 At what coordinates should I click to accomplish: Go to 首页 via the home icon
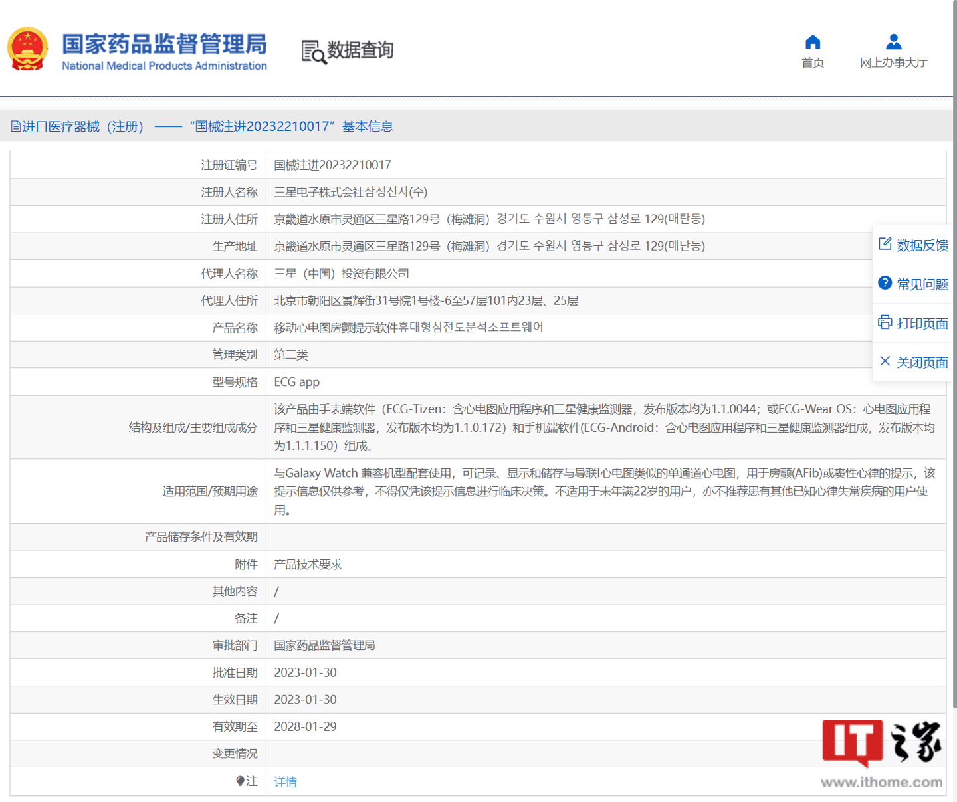813,43
